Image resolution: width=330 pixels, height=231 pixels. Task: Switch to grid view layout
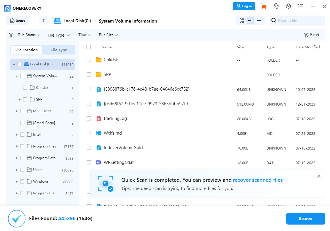pos(241,21)
